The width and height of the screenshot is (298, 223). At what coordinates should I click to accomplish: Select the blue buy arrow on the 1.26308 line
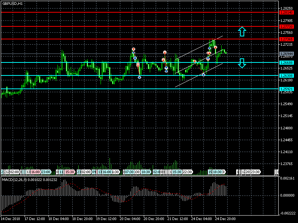(x=139, y=77)
